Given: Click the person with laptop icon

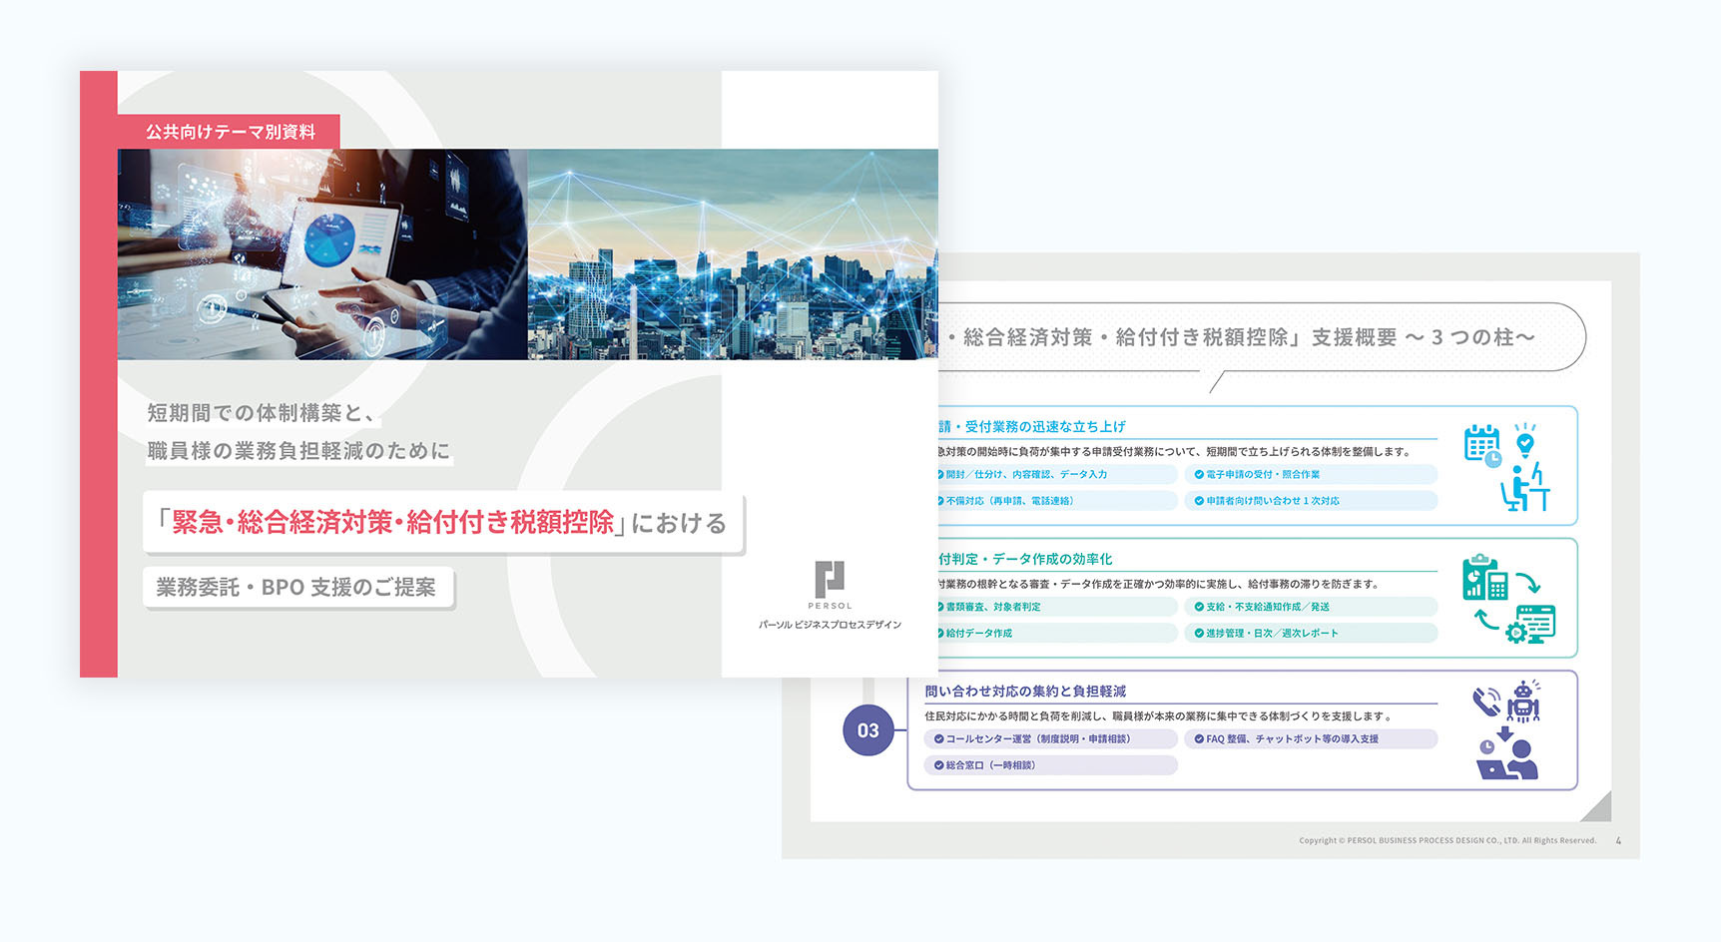Looking at the screenshot, I should click(x=1507, y=759).
